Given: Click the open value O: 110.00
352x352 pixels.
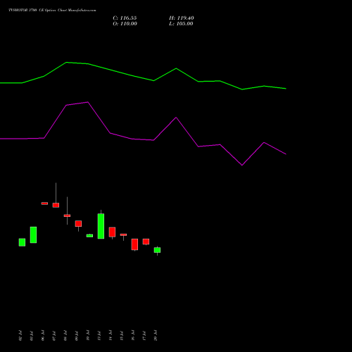Looking at the screenshot, I should coord(125,24).
